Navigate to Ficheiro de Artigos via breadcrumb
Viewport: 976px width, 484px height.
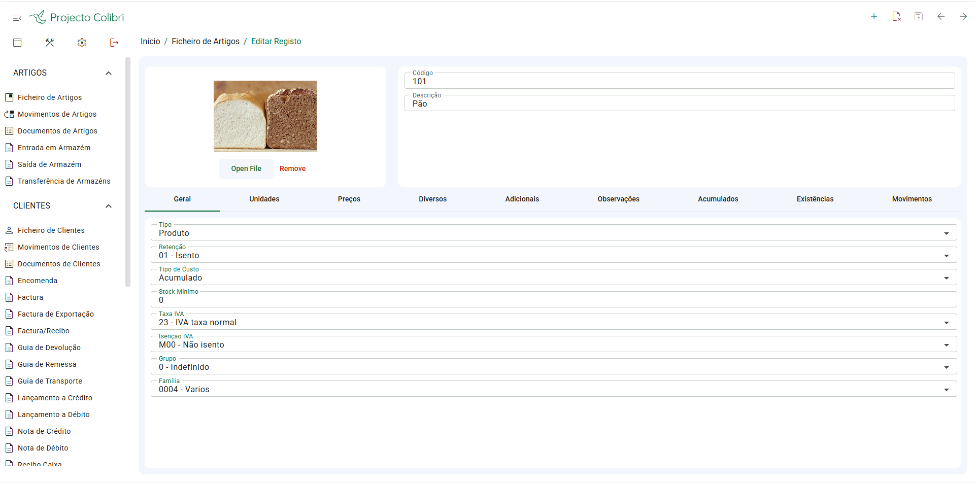tap(206, 41)
